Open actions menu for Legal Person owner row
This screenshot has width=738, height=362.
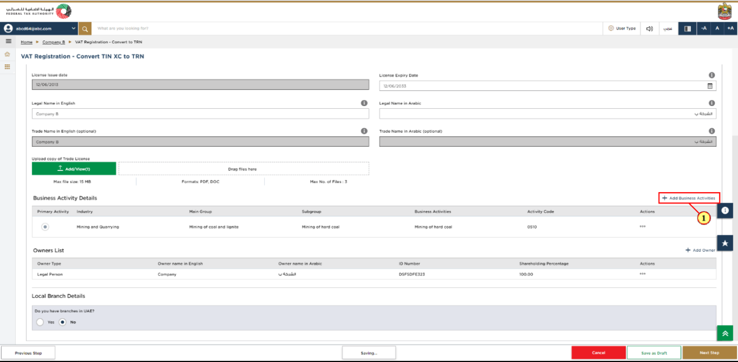(642, 274)
